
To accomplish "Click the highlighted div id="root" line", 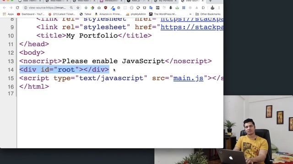I will [64, 70].
